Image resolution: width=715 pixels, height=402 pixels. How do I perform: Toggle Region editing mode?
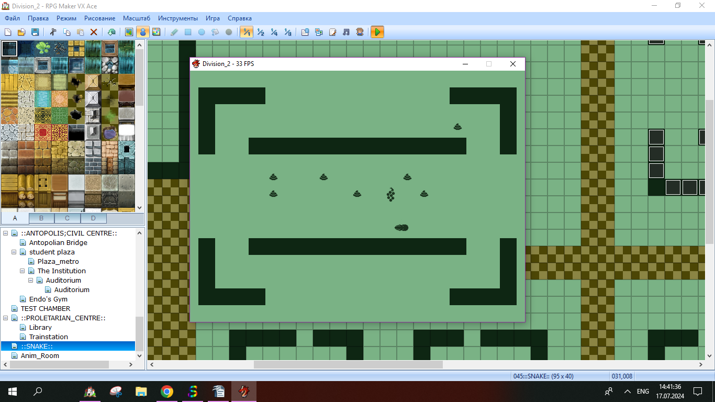coord(156,32)
